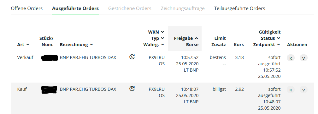Sort by the Zeitpunkt chevron
The height and width of the screenshot is (114, 318).
[279, 45]
